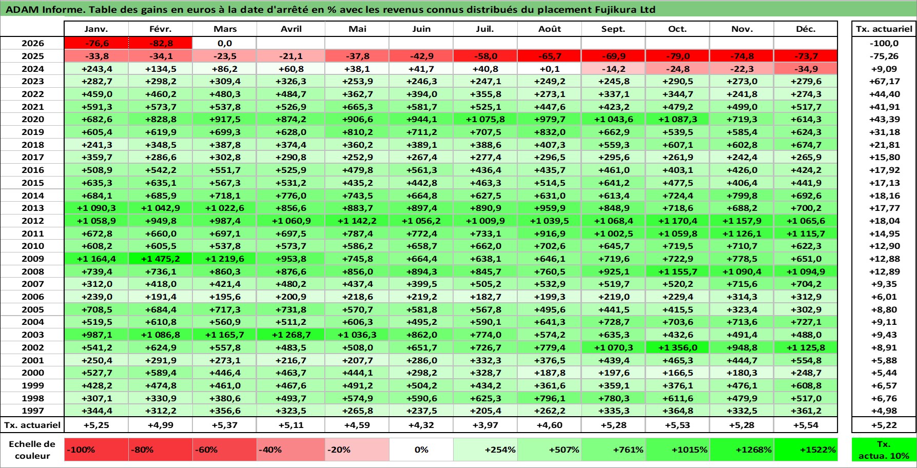Viewport: 917px width, 468px height.
Task: Click the Janv. column header
Action: [96, 29]
